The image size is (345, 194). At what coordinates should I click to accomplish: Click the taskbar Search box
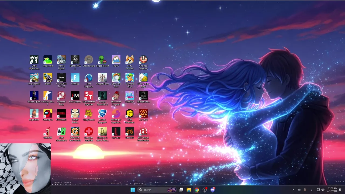pos(157,190)
